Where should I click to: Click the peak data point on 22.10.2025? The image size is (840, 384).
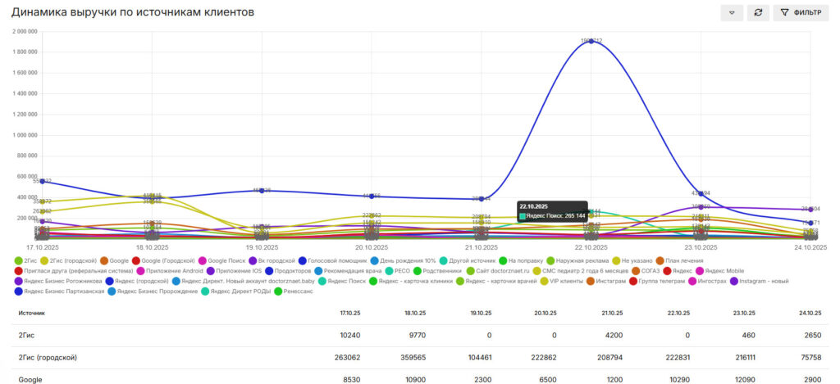point(591,41)
